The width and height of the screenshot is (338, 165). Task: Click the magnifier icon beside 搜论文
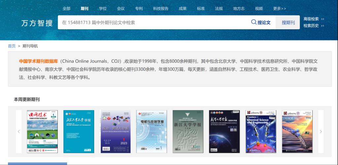pos(254,22)
